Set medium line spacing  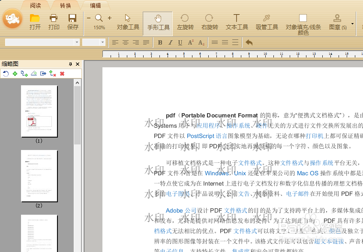(x=225, y=42)
